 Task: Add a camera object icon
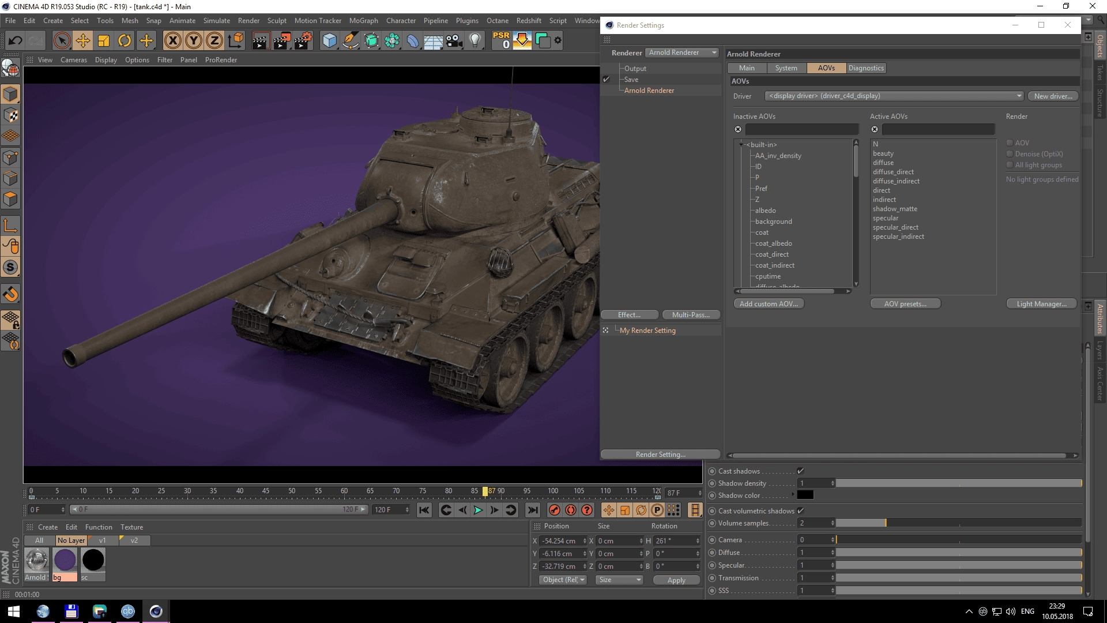(x=454, y=40)
